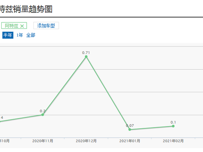Click the 阿特兹 text in the green tag
Viewport: 203px width, 152px height.
[11, 26]
